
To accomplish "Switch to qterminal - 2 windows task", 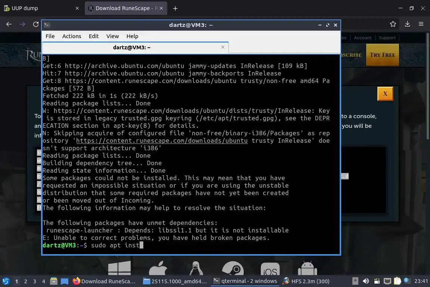I will (x=246, y=281).
